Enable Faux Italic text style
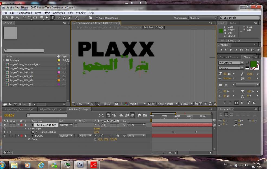 coord(230,102)
